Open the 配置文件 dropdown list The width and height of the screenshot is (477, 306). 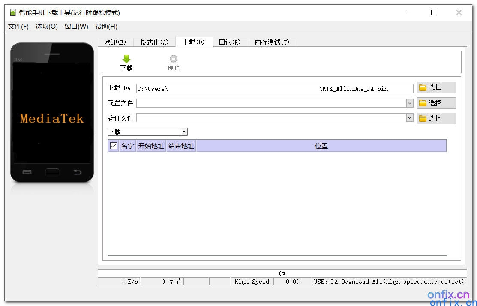(409, 103)
